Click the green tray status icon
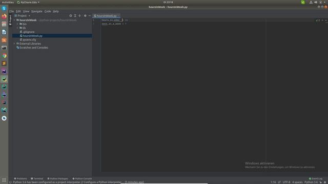This screenshot has height=184, width=328. pyautogui.click(x=303, y=2)
